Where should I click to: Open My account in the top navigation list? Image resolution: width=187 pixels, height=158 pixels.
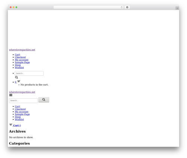click(x=22, y=60)
